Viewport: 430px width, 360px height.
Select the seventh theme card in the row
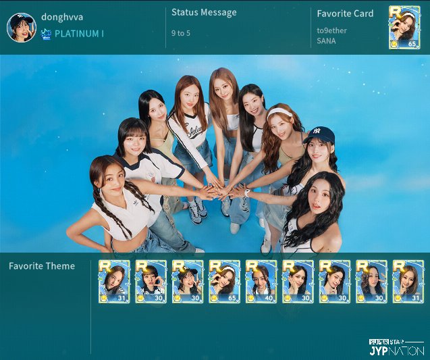(335, 282)
